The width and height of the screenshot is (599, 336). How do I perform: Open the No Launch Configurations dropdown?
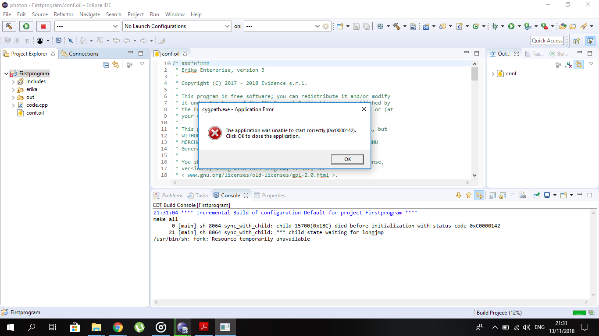pyautogui.click(x=177, y=26)
